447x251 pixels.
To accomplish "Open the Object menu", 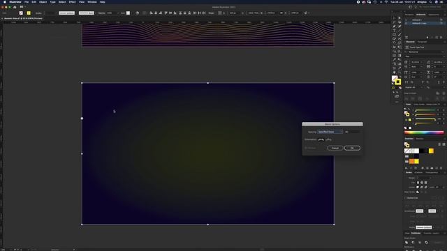I will (x=43, y=2).
